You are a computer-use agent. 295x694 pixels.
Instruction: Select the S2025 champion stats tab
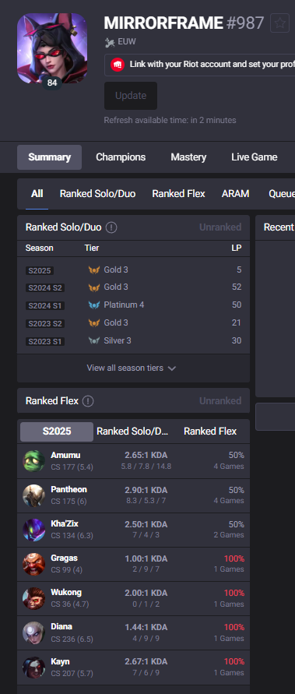pos(57,432)
